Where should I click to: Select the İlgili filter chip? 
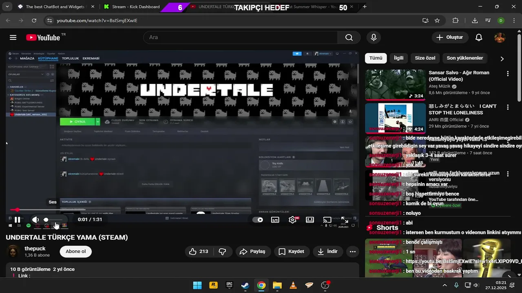tap(398, 58)
